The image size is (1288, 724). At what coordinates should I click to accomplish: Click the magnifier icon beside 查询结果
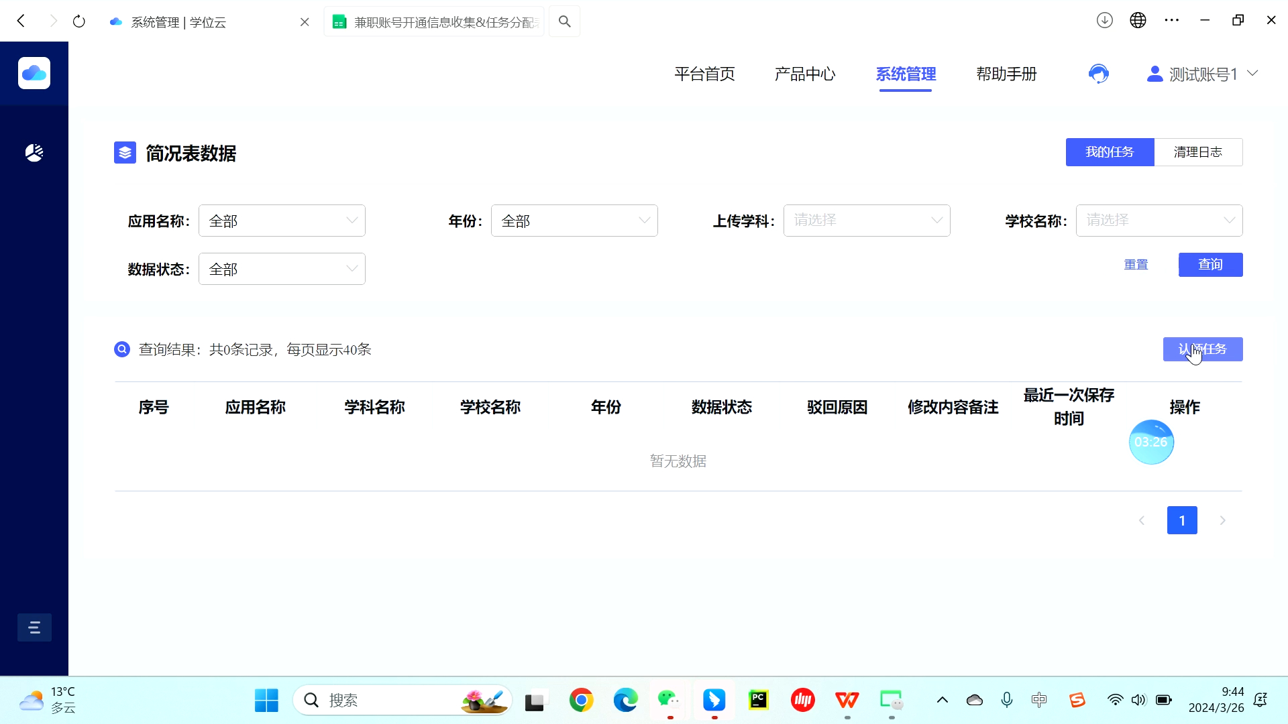pos(121,349)
